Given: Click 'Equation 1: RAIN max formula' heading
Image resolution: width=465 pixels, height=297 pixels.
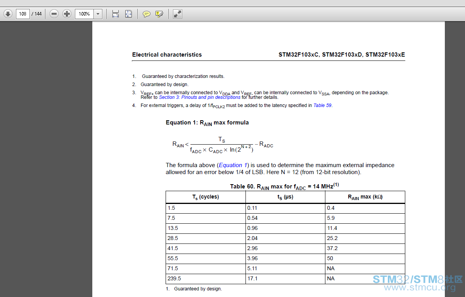Looking at the screenshot, I should (207, 123).
